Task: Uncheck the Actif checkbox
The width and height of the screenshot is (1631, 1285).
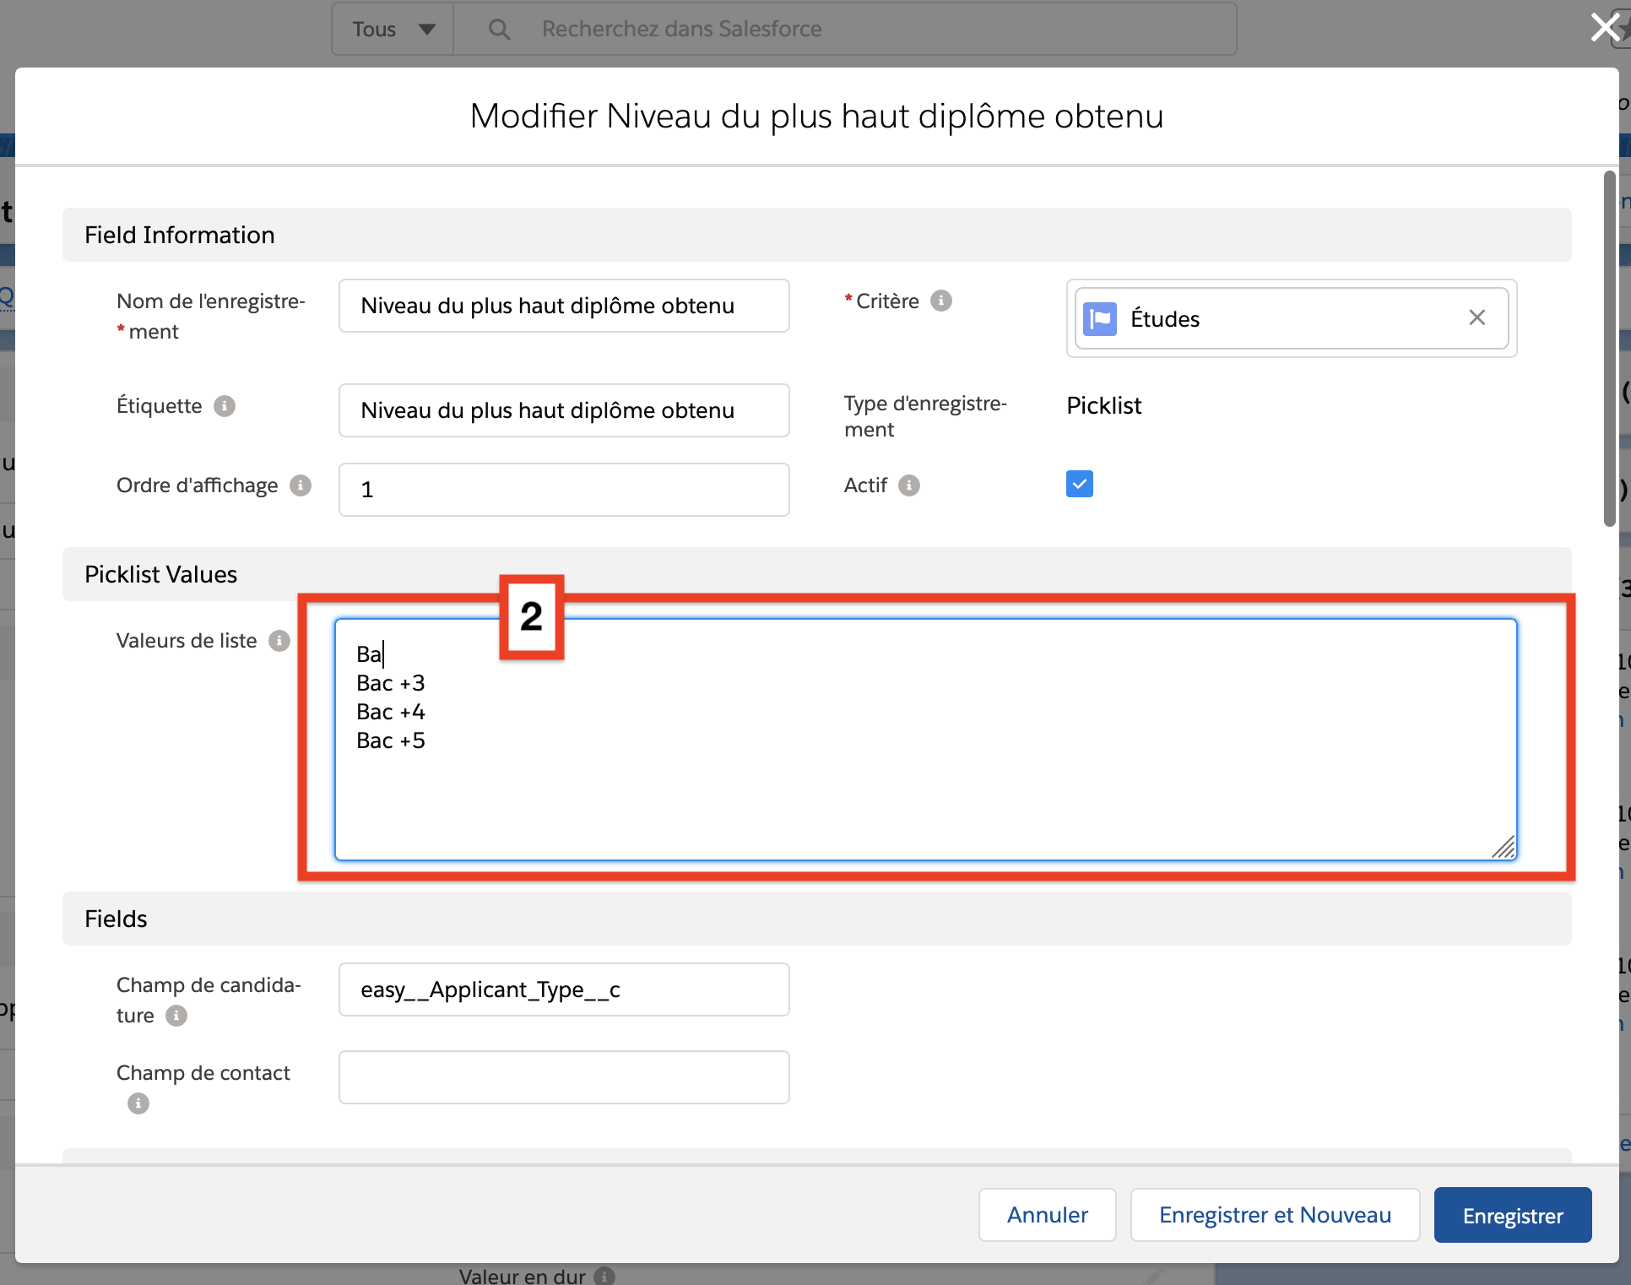Action: coord(1079,484)
